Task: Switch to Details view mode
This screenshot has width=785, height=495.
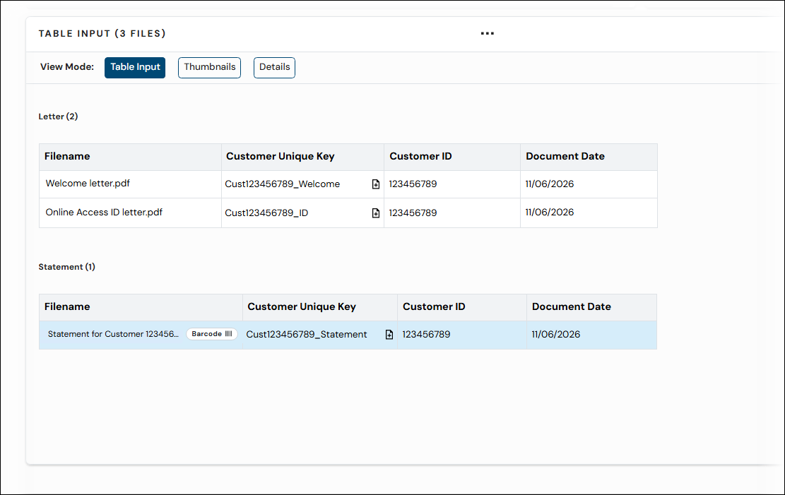Action: pyautogui.click(x=274, y=68)
